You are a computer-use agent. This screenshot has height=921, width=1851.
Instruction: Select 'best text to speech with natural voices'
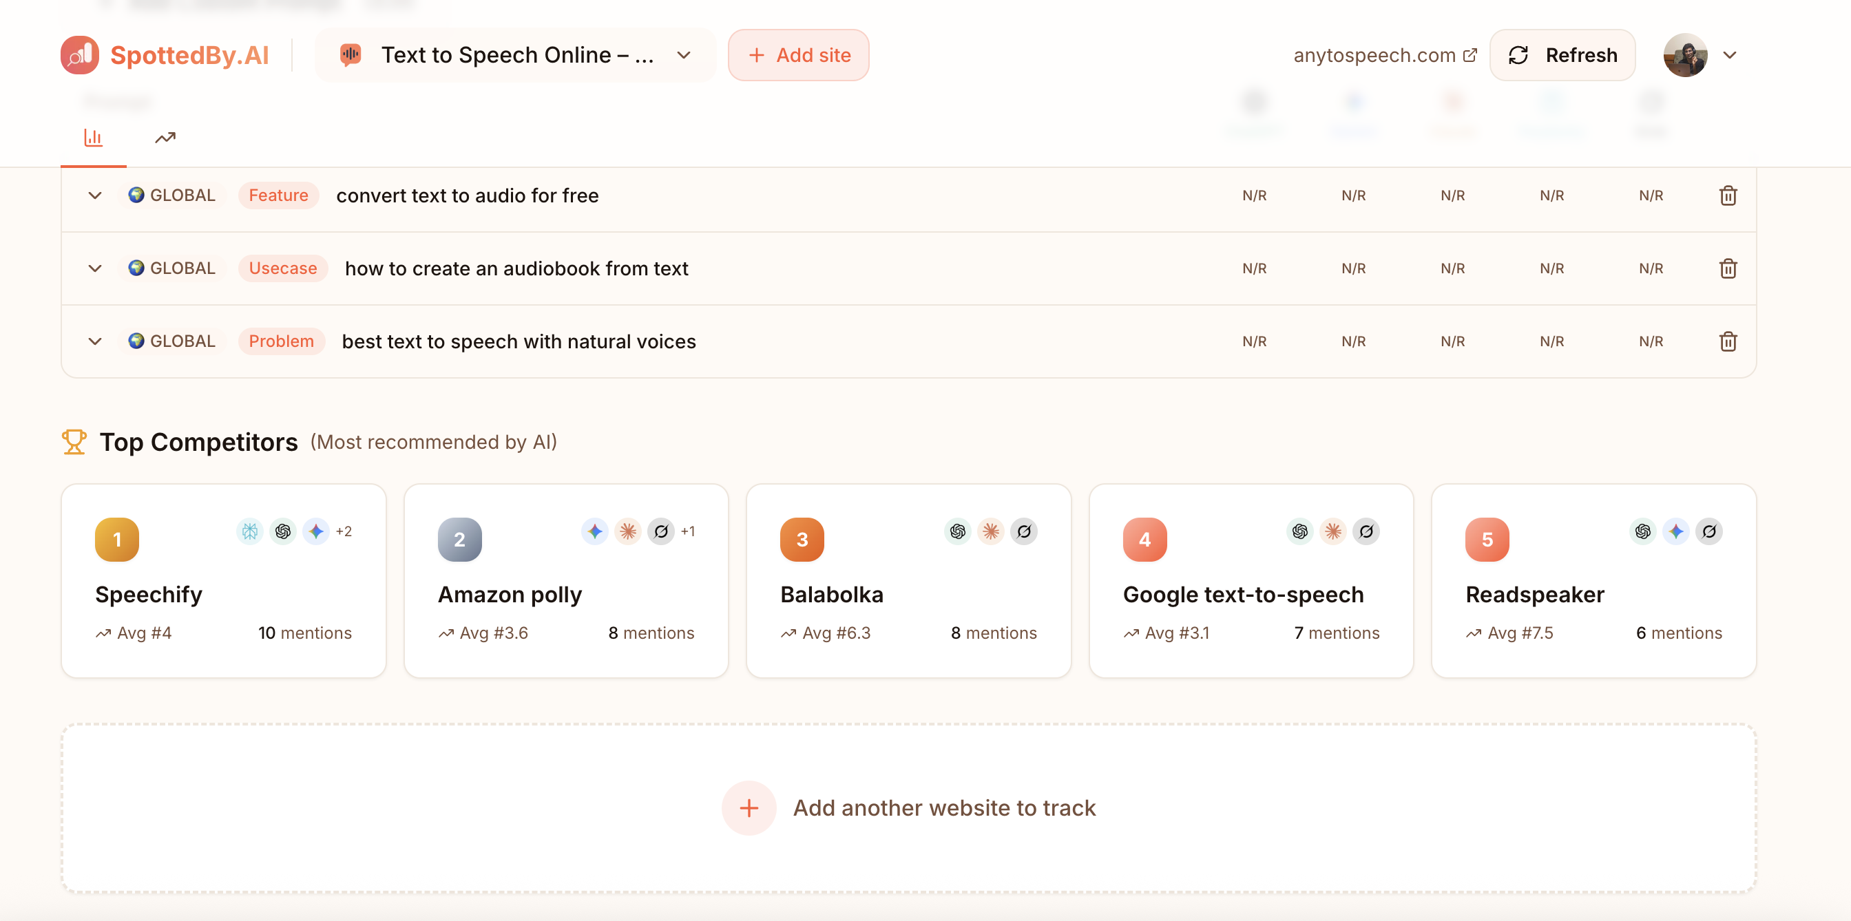pyautogui.click(x=519, y=341)
